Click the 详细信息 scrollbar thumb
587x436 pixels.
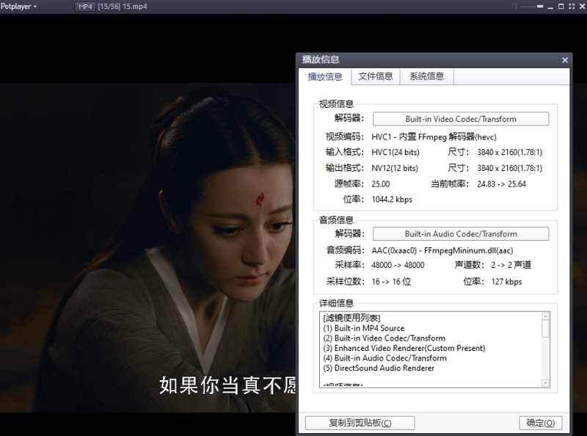click(x=545, y=327)
